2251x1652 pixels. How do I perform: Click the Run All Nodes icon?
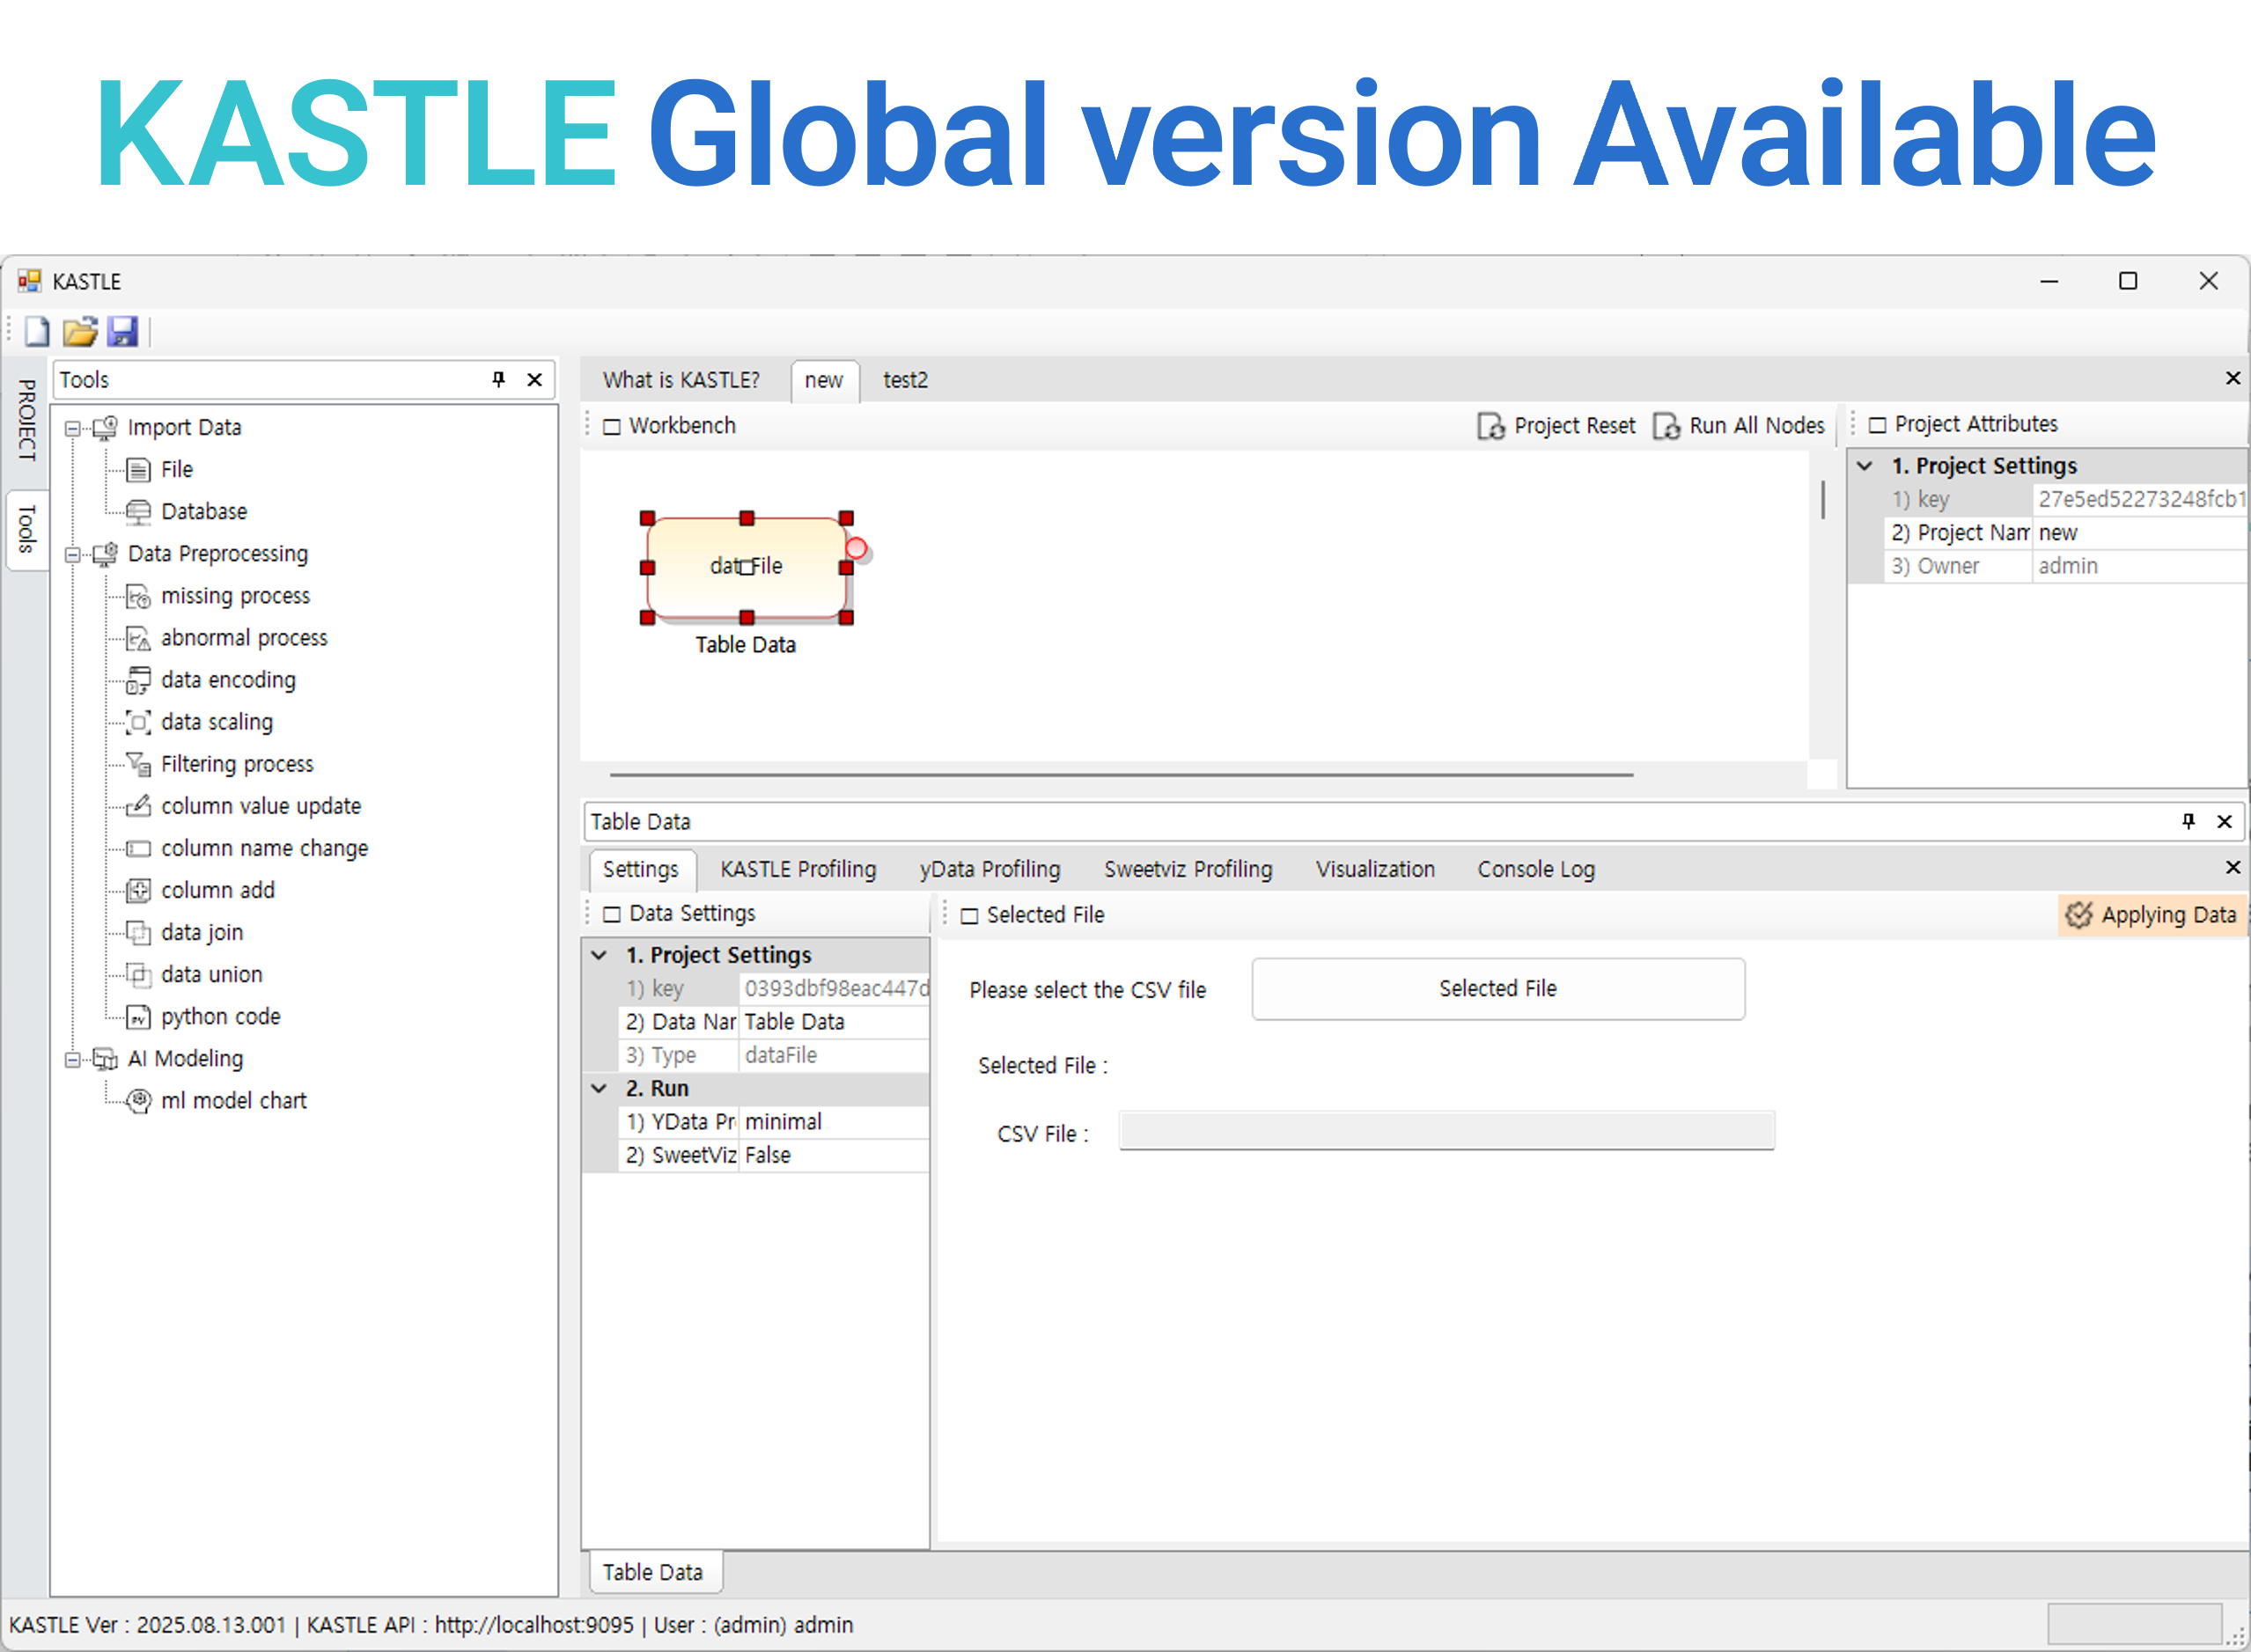point(1666,426)
